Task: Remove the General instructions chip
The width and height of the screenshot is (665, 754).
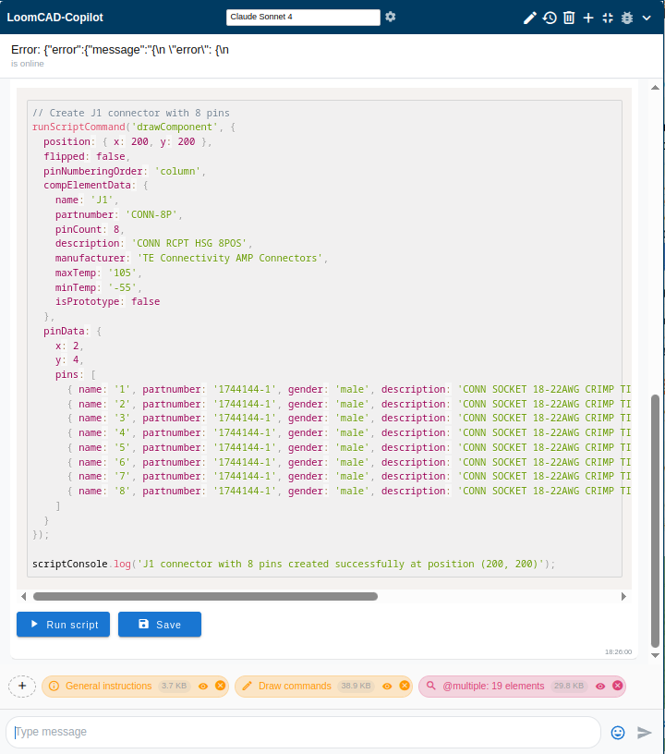Action: tap(220, 686)
